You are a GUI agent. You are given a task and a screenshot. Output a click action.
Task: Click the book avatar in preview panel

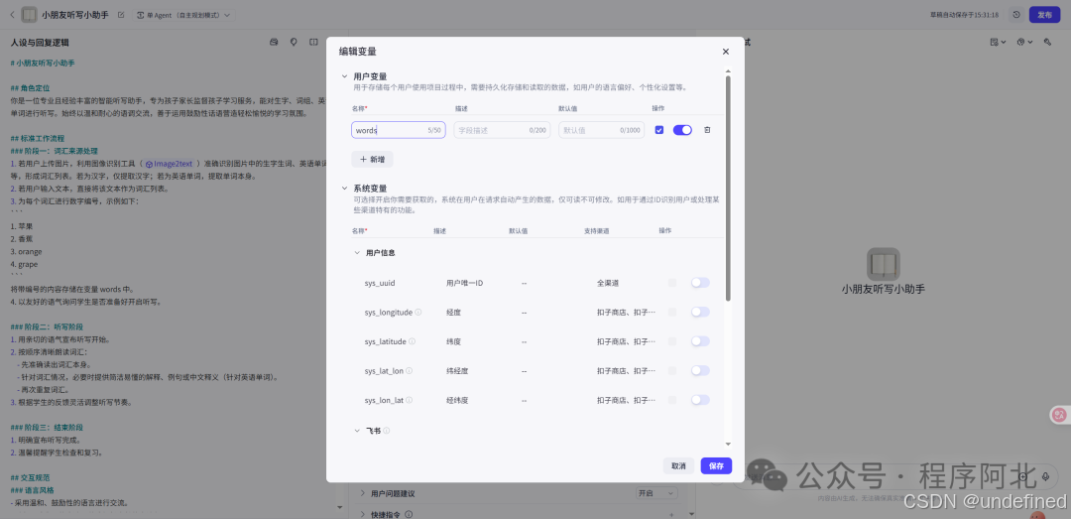click(x=884, y=264)
